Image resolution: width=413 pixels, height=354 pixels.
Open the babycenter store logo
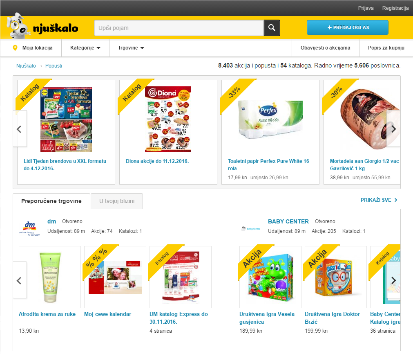point(250,228)
